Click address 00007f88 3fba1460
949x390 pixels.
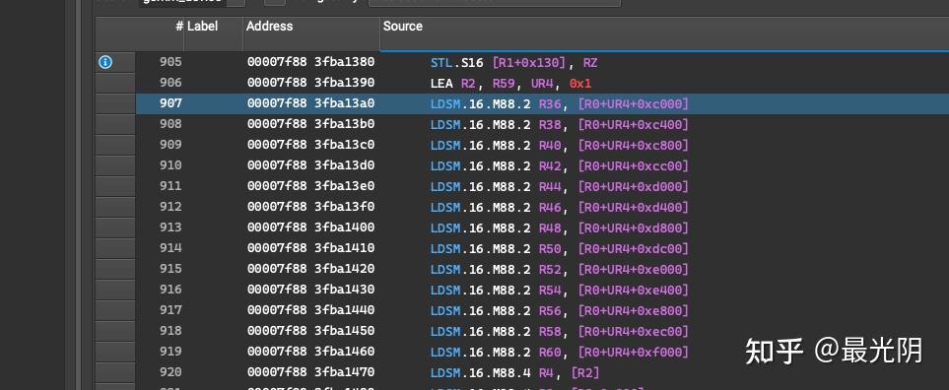[310, 352]
